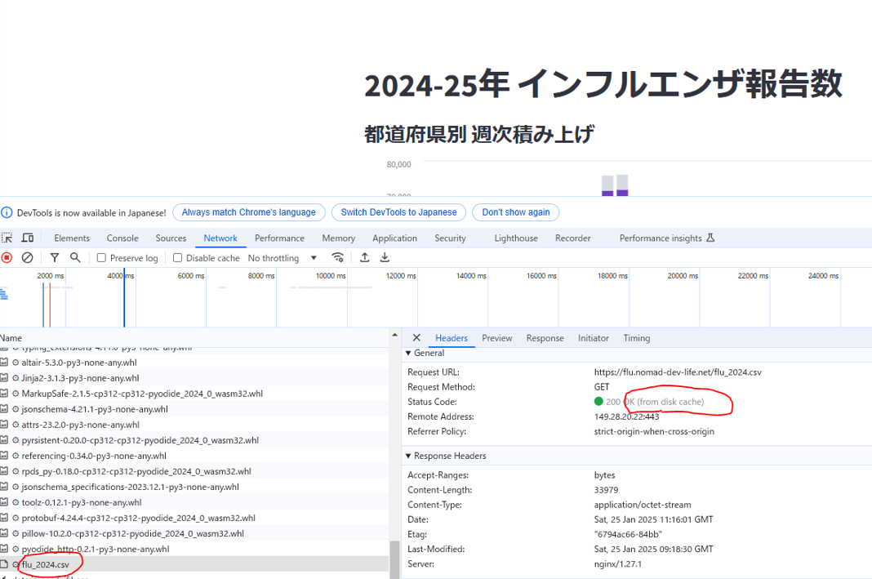Click Switch DevTools to Japanese button

click(x=398, y=212)
